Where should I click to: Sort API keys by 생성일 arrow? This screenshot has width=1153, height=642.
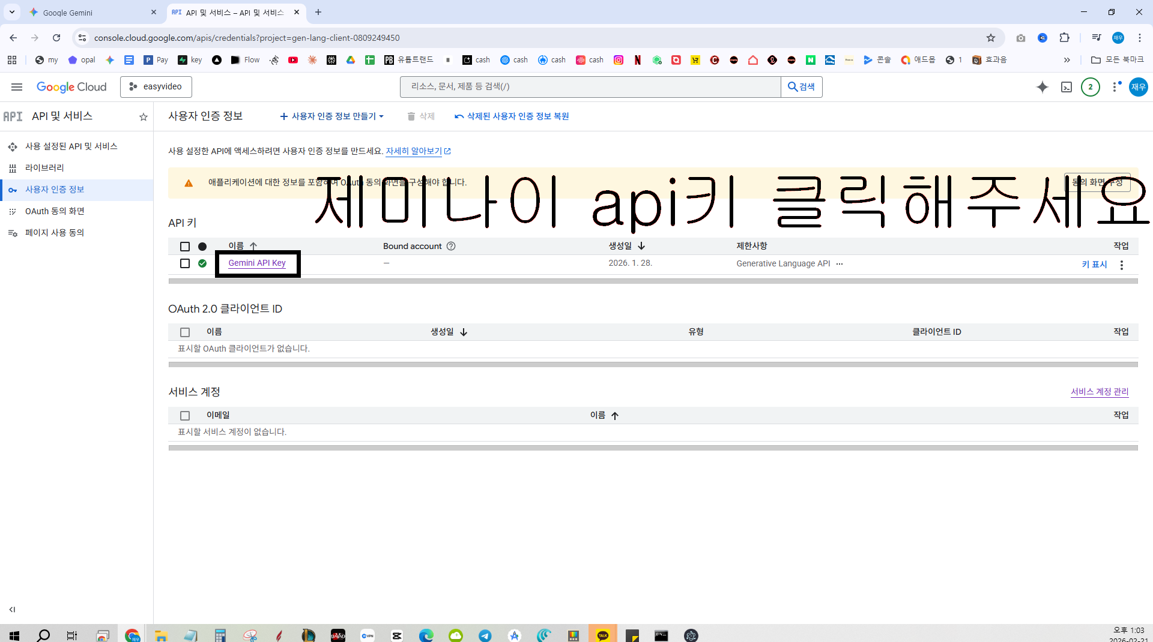(641, 246)
